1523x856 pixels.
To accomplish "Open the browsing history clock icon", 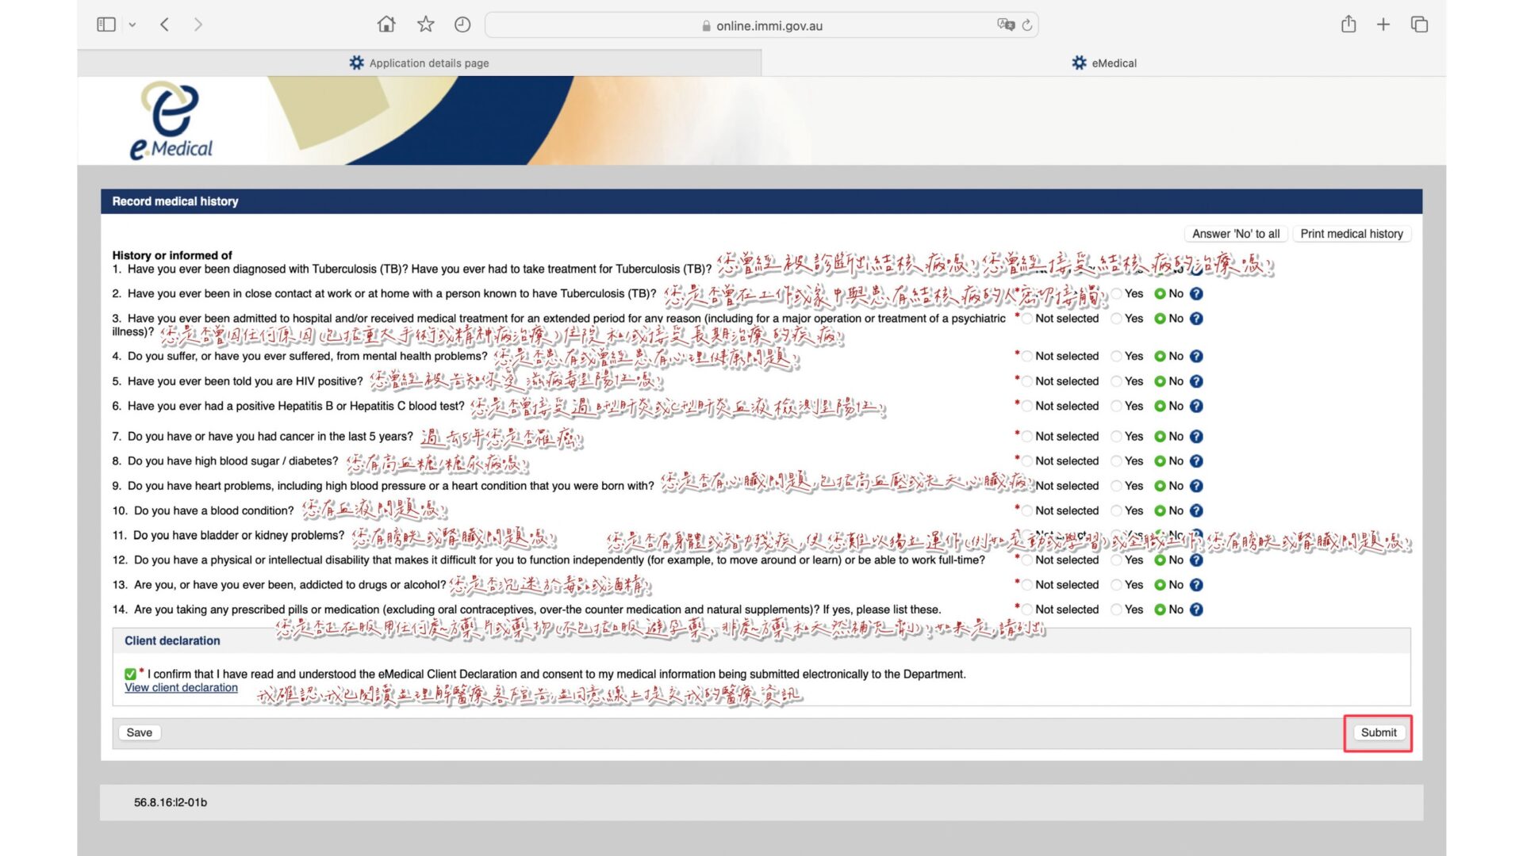I will point(462,25).
